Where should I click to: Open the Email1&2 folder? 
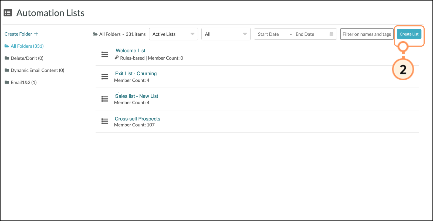(x=23, y=82)
